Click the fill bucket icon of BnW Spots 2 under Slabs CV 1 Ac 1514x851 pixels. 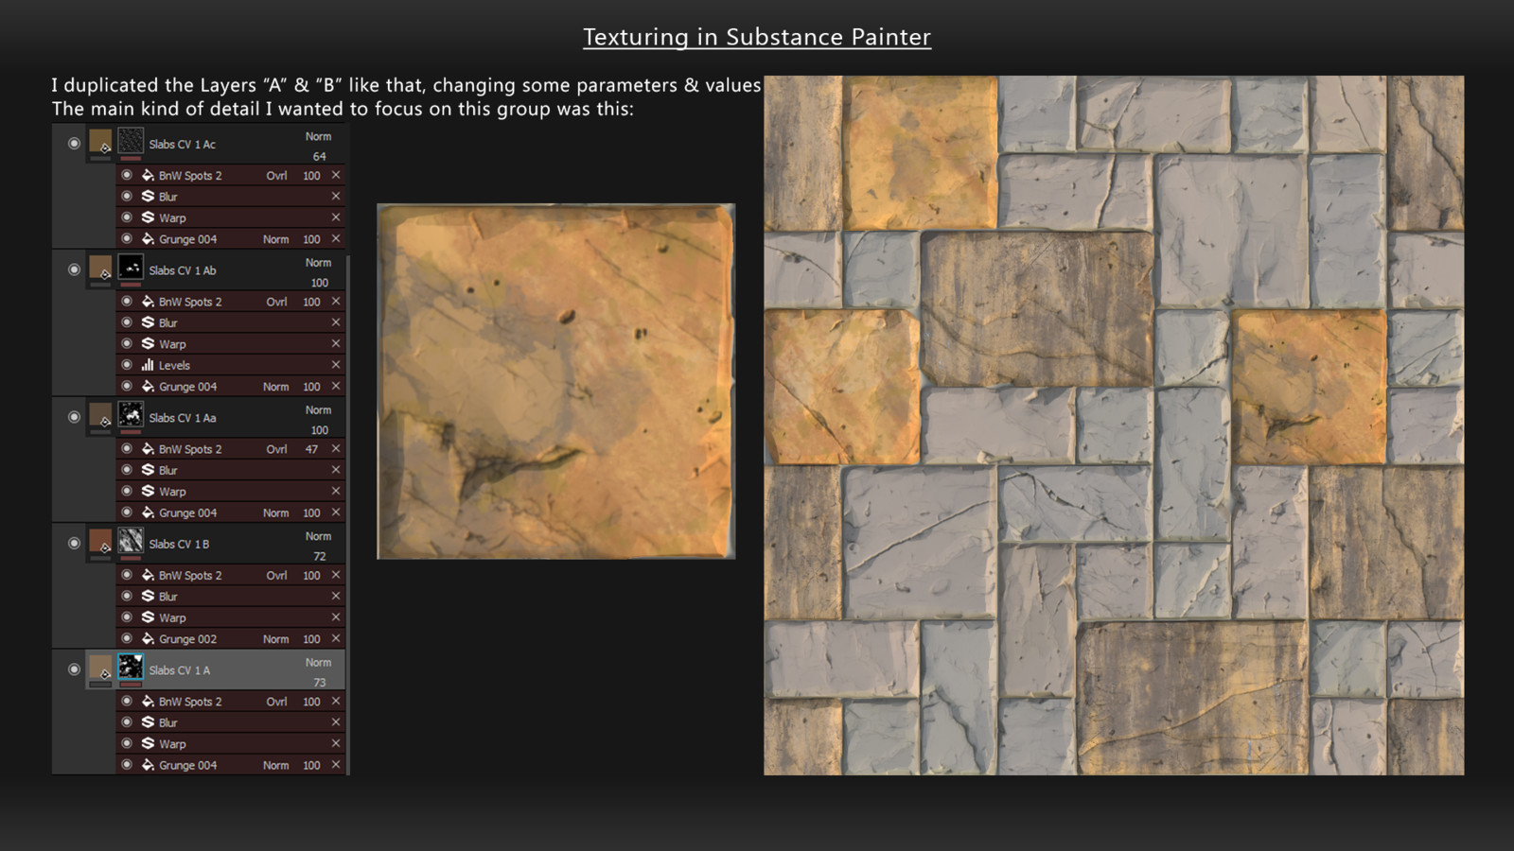[x=148, y=176]
